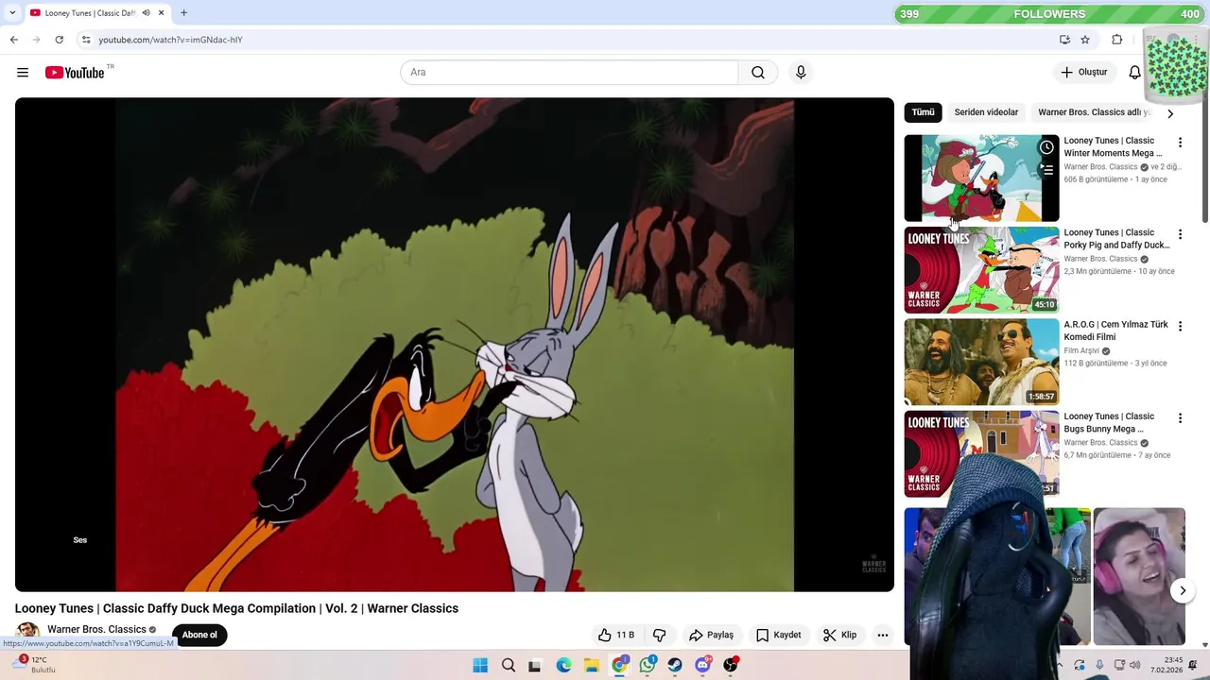Like the video with thumbs up
This screenshot has width=1210, height=680.
[x=615, y=635]
